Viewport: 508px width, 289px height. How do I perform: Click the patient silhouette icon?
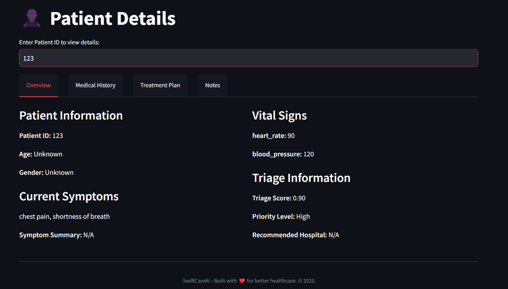pyautogui.click(x=32, y=18)
